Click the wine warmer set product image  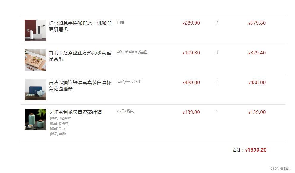(x=35, y=89)
